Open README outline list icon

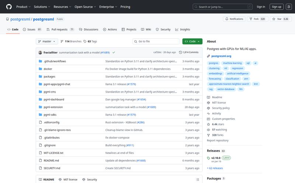pyautogui.click(x=198, y=180)
